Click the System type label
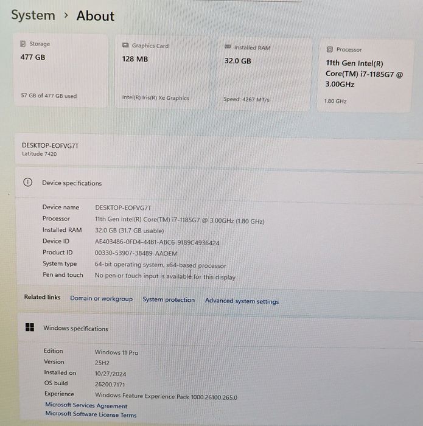 (60, 264)
